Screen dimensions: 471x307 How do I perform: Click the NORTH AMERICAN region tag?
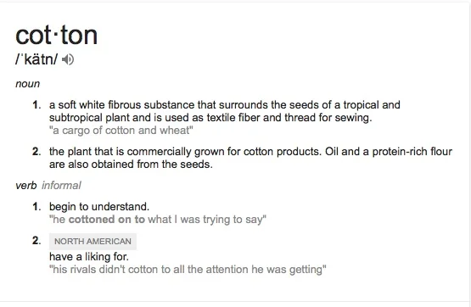[x=93, y=242]
